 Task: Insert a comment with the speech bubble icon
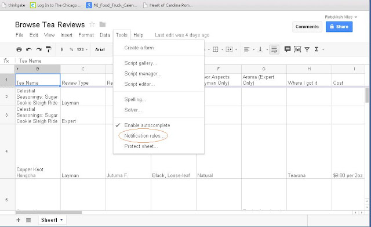tap(288, 49)
